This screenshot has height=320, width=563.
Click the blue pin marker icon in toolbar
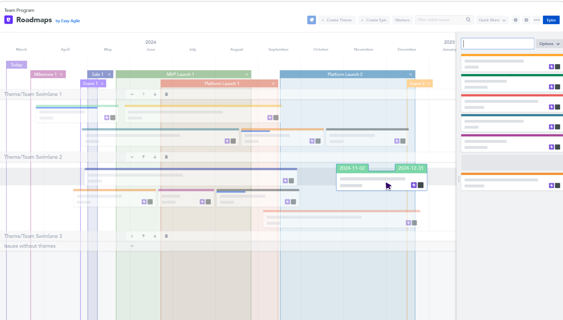[311, 20]
